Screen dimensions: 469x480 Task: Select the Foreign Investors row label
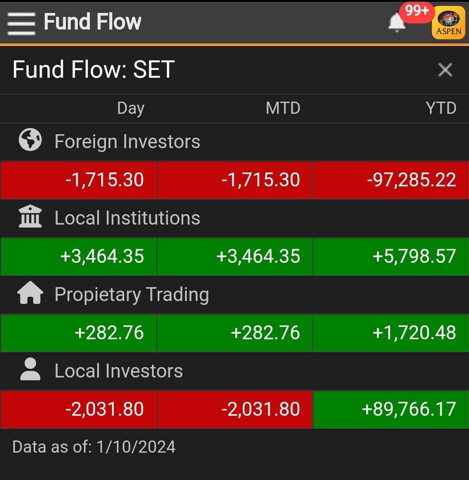127,142
